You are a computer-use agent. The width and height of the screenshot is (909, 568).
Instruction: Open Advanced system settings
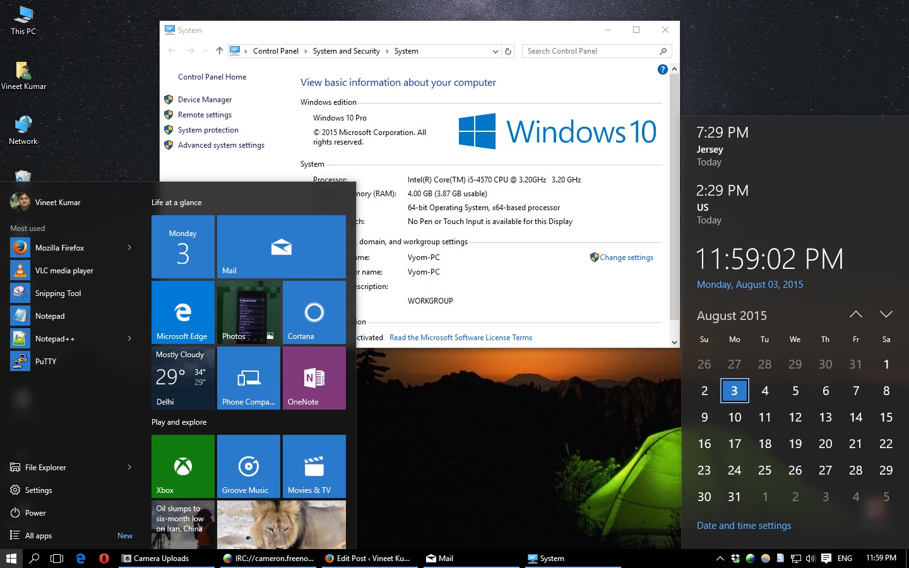click(221, 145)
